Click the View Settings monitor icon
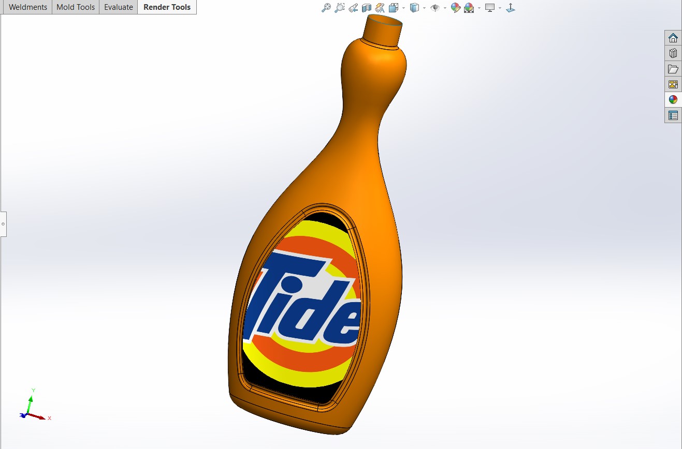 490,8
